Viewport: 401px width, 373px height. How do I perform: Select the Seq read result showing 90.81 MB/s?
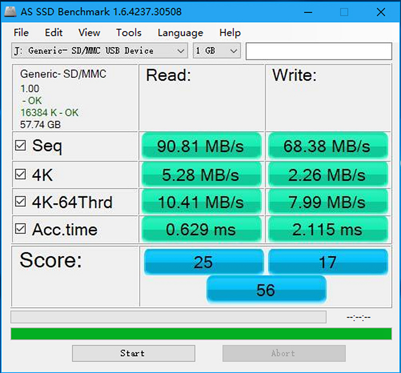click(x=201, y=146)
